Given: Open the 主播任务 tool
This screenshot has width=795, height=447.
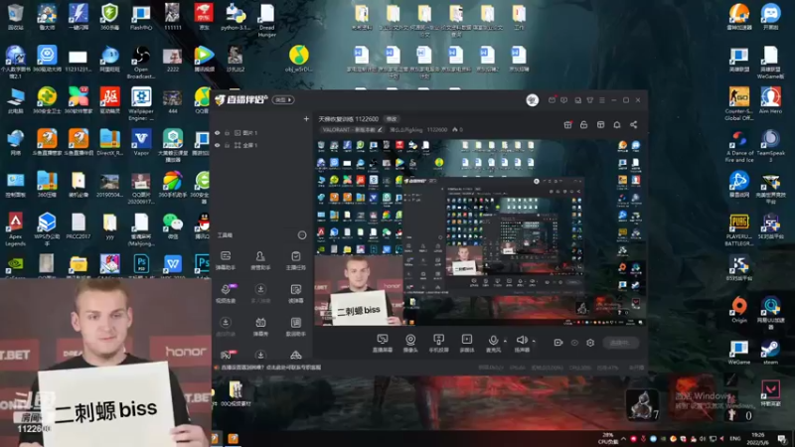Looking at the screenshot, I should (295, 260).
